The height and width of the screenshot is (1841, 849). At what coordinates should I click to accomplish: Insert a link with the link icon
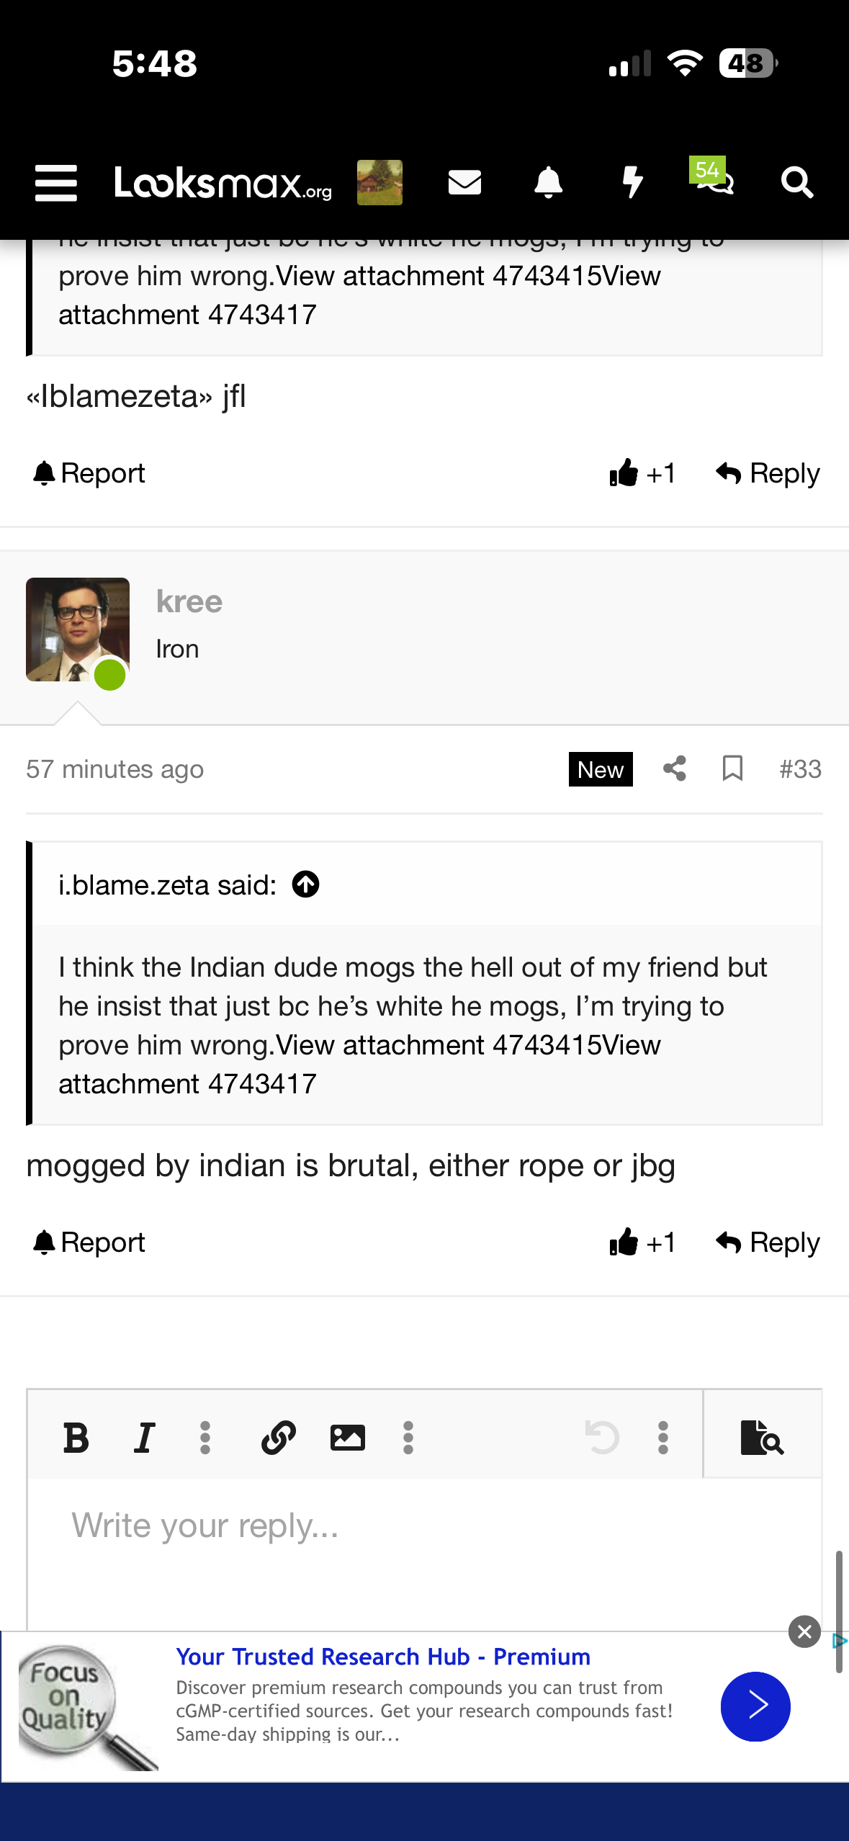click(x=279, y=1438)
